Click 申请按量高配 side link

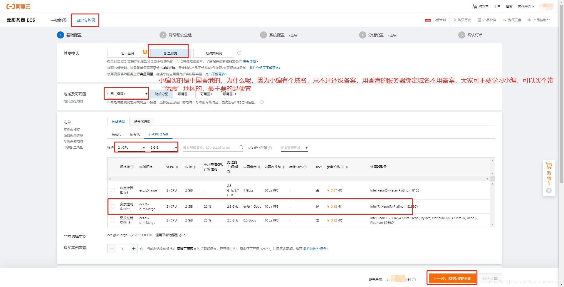click(x=73, y=147)
